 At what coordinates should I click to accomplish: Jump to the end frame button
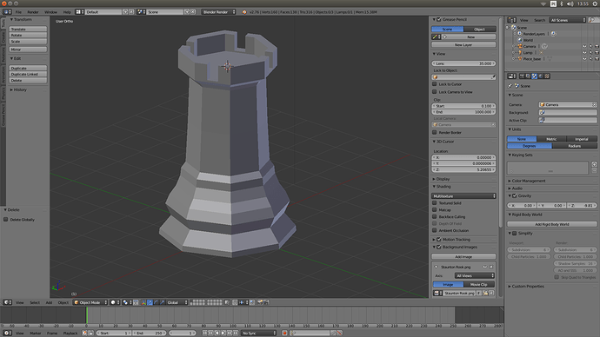tap(236, 333)
